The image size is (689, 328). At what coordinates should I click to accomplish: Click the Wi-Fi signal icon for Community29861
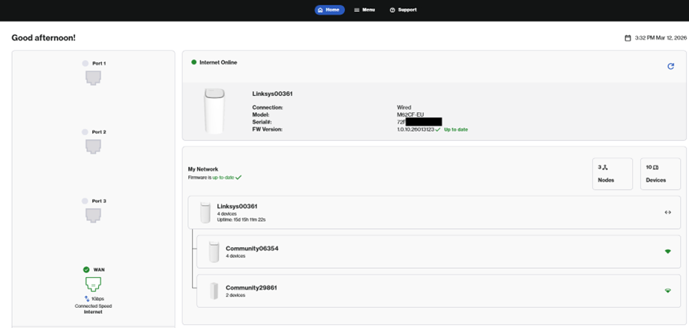tap(668, 291)
